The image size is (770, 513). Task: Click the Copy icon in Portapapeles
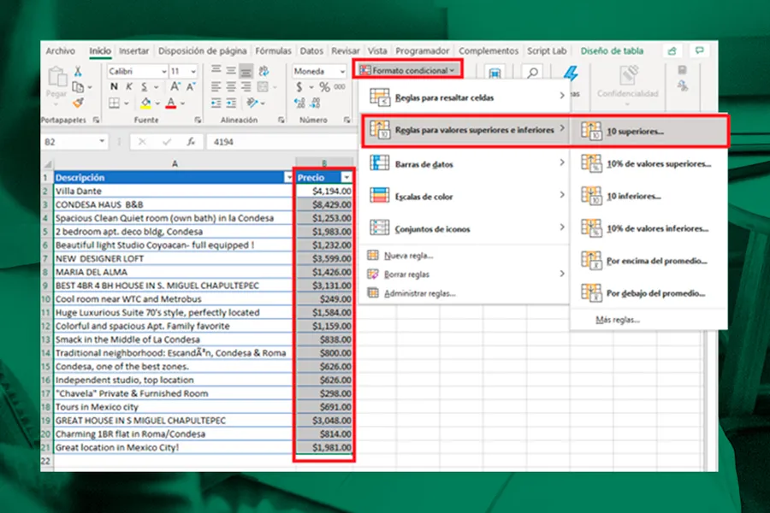coord(78,87)
